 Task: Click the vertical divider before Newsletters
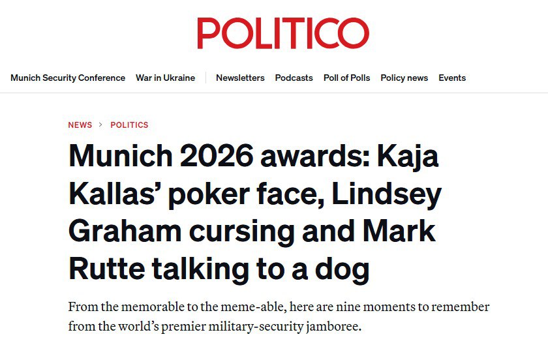point(205,78)
